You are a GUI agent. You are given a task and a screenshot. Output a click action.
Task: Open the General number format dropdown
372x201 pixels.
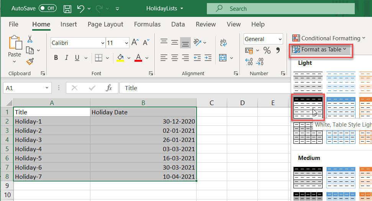click(280, 39)
